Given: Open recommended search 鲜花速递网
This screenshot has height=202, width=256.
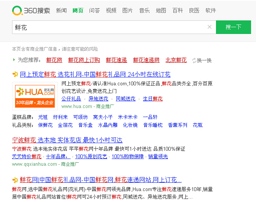Looking at the screenshot, I should pyautogui.click(x=146, y=60).
